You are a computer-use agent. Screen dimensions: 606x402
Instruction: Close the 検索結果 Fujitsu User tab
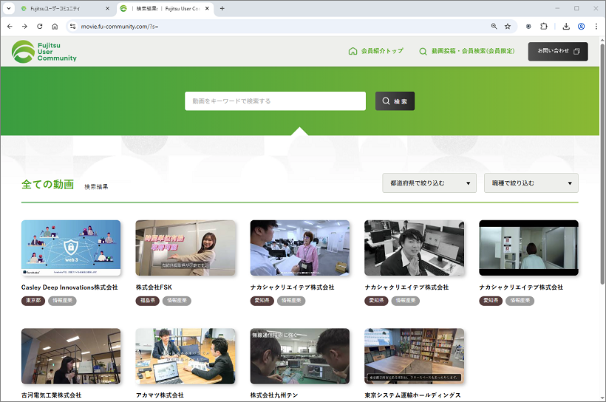(x=207, y=9)
